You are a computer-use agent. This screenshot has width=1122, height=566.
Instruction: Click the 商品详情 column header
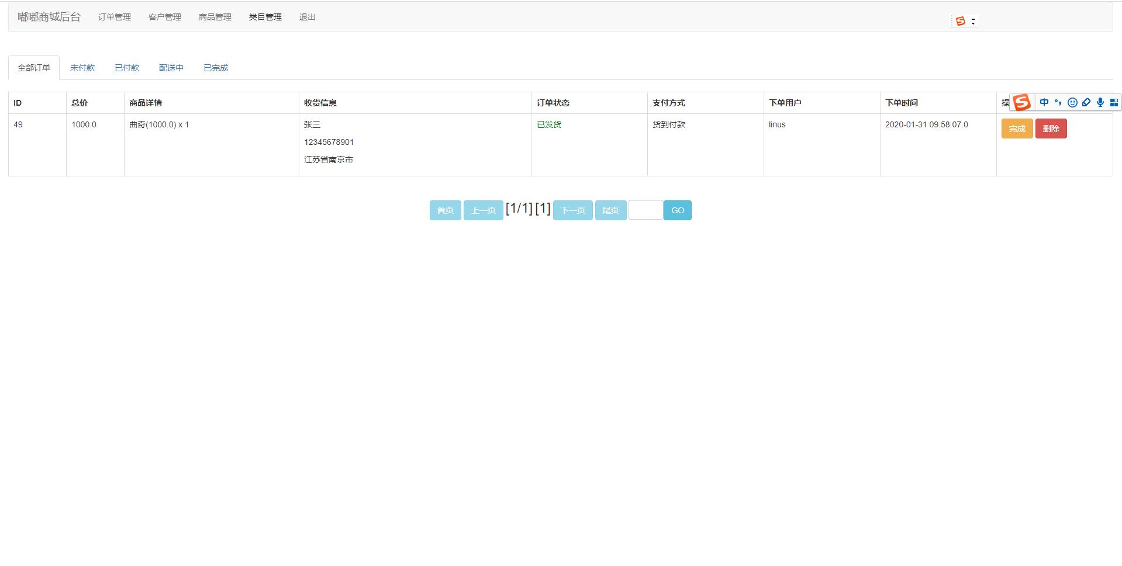146,103
